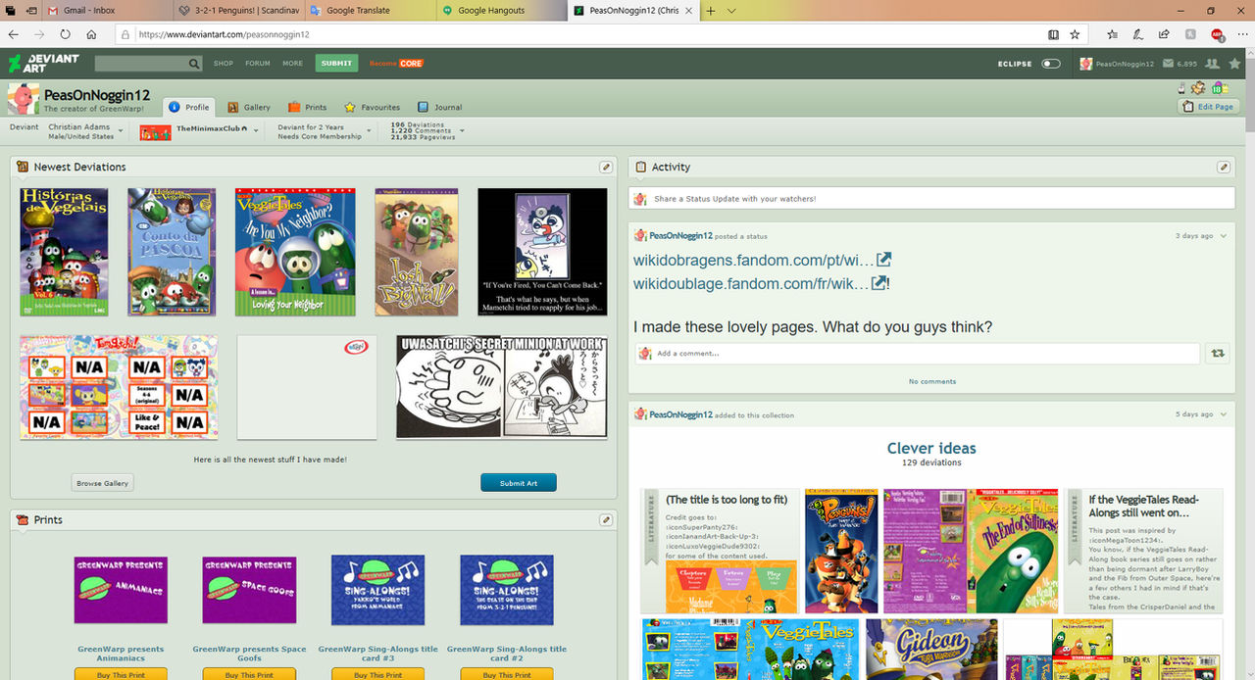Screen dimensions: 1255x680
Task: Expand options on the 3 days ago status
Action: [x=1224, y=236]
